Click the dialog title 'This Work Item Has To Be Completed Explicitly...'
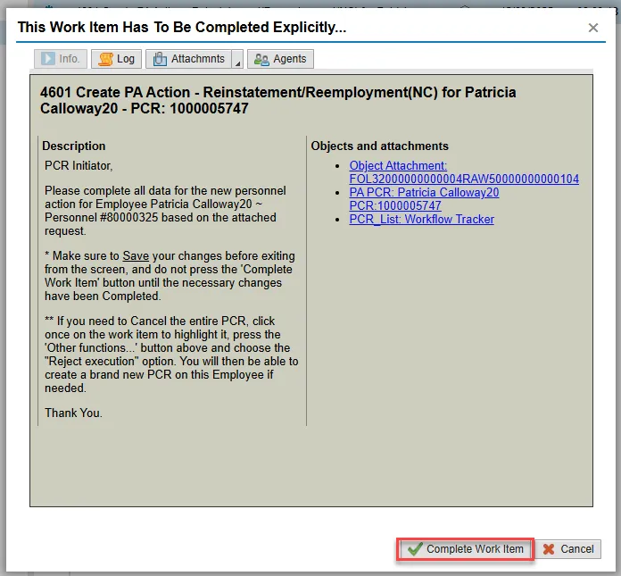Screen dimensions: 621x576 (x=182, y=28)
